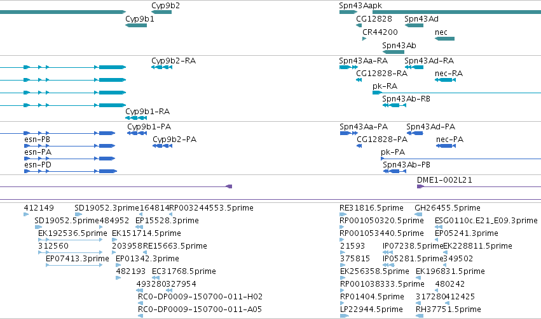Click the EP05241.3prime label
Screen dimensions: 541x319
[467, 233]
